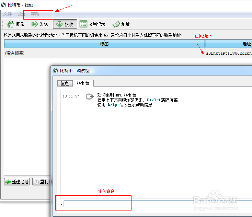Select the sSLnX3iRtFLvUJEqEpn address cell

pyautogui.click(x=229, y=53)
